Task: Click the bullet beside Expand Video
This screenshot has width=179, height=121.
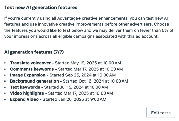Action: [x=6, y=100]
